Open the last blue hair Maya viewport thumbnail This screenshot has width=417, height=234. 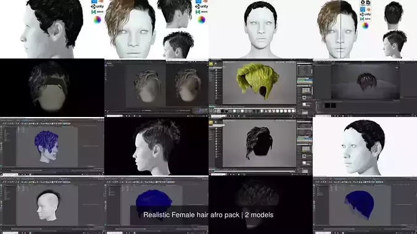[x=365, y=205]
